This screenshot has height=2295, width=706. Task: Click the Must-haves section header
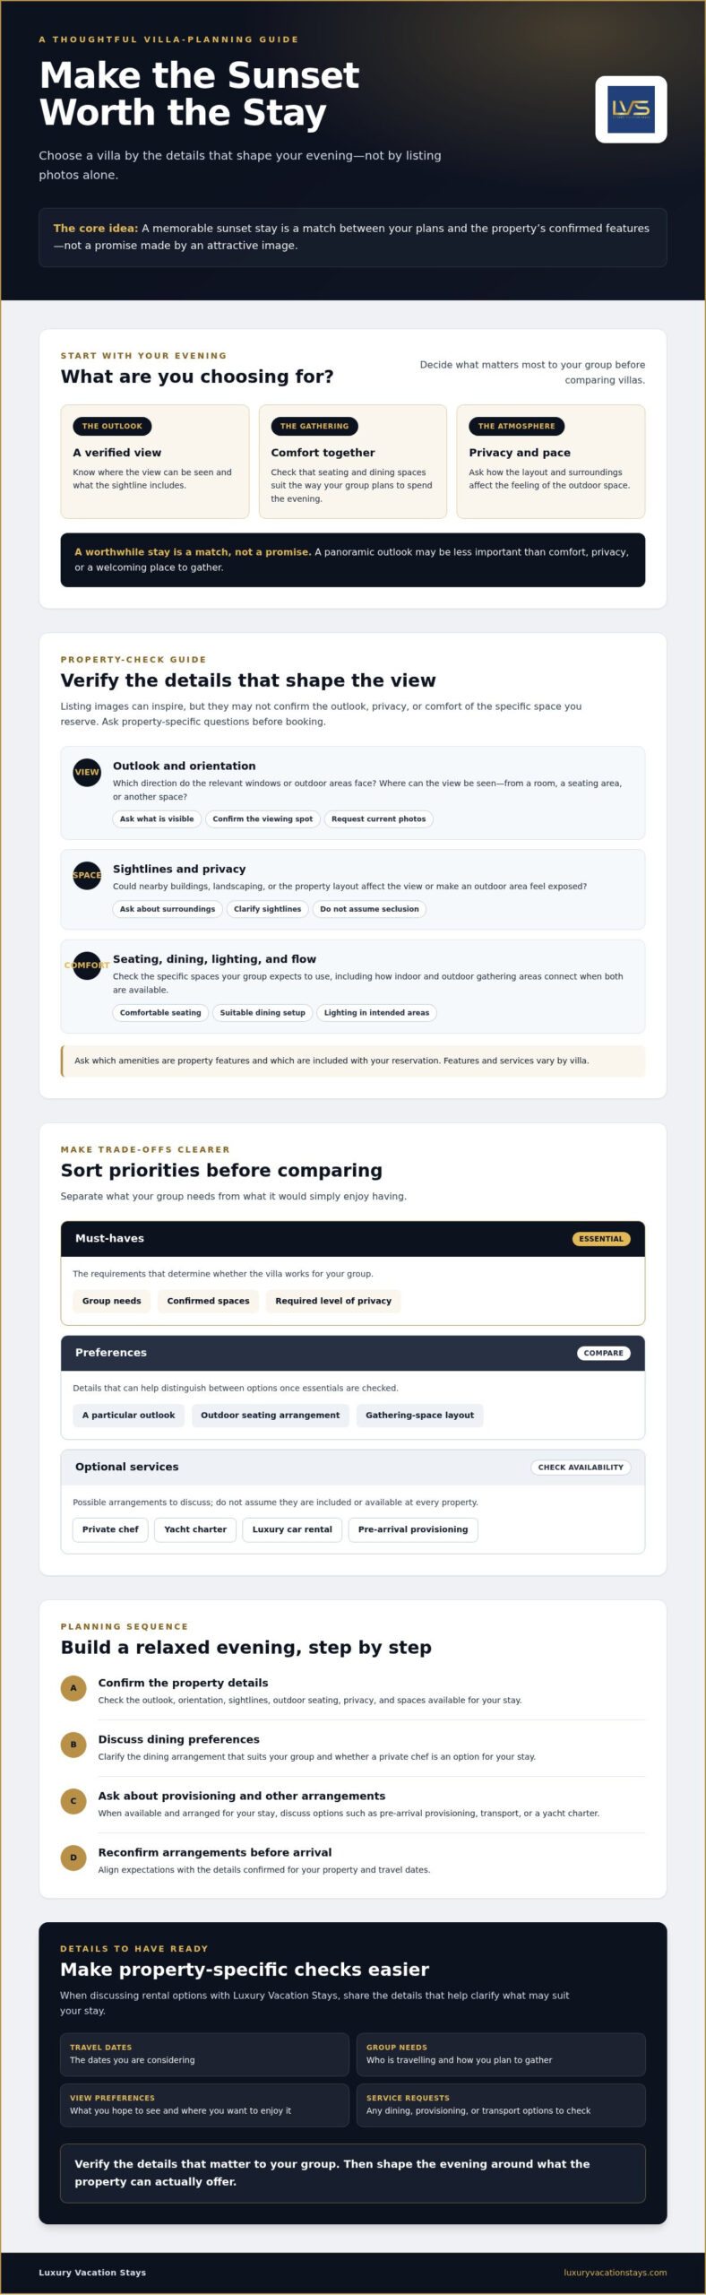click(x=353, y=1239)
